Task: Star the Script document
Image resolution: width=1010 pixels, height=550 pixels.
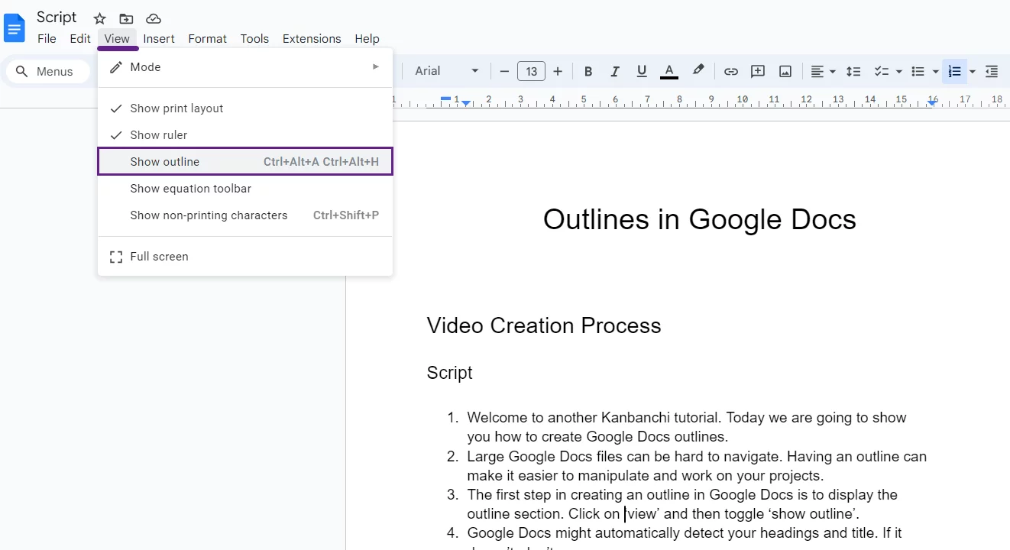Action: pos(100,18)
